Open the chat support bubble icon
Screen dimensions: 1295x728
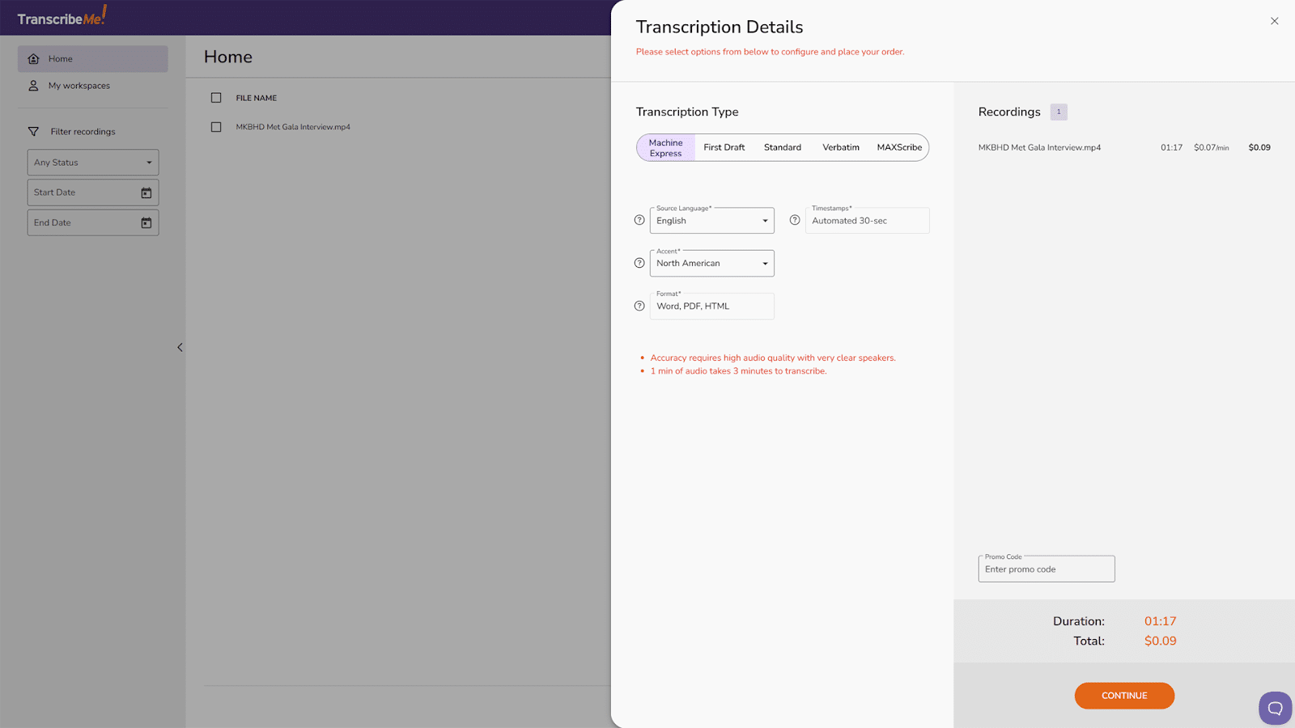click(1275, 708)
